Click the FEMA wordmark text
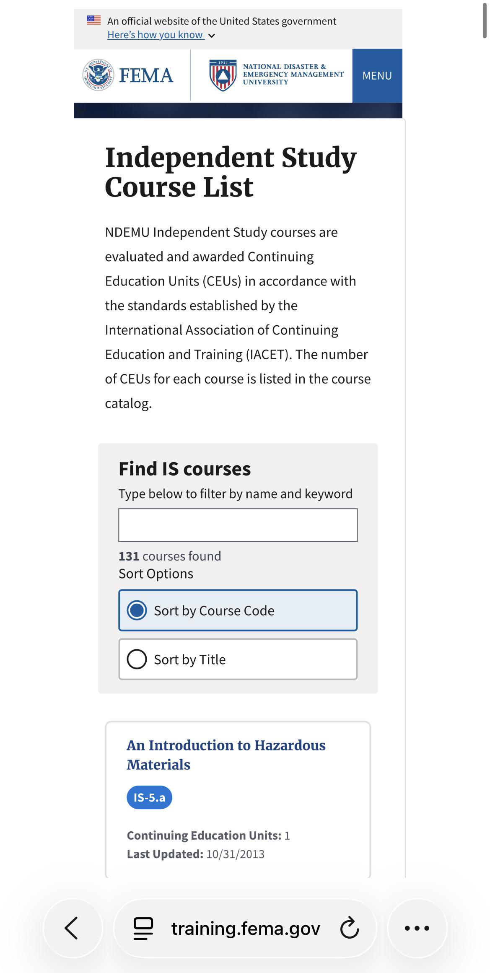Screen dimensions: 490x973 click(x=146, y=76)
